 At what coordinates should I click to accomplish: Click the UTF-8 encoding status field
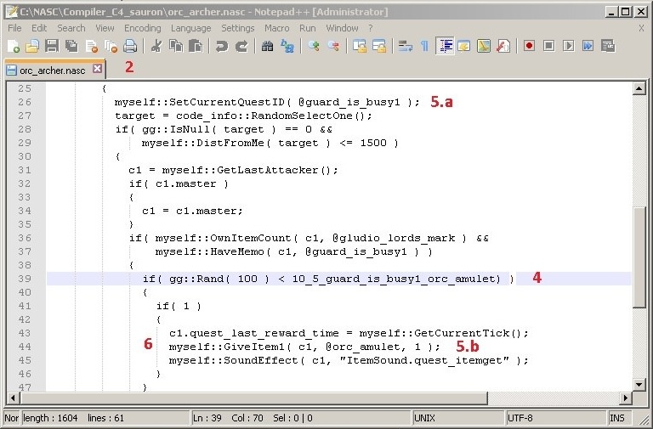tap(556, 418)
